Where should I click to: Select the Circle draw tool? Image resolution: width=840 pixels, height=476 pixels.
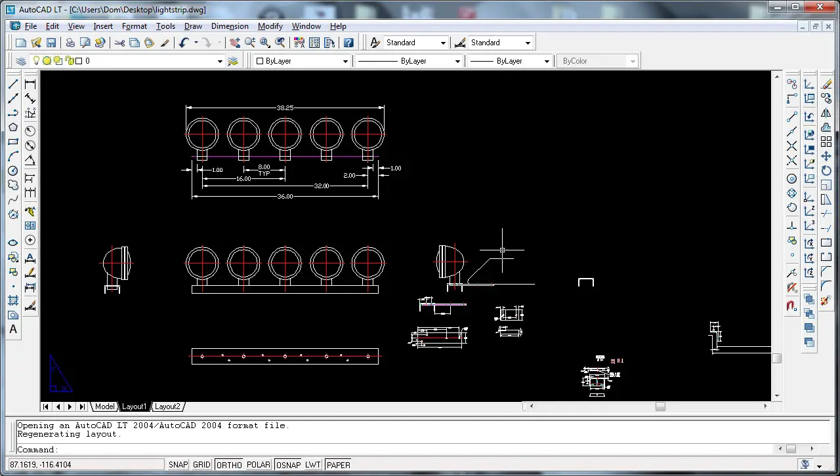13,170
